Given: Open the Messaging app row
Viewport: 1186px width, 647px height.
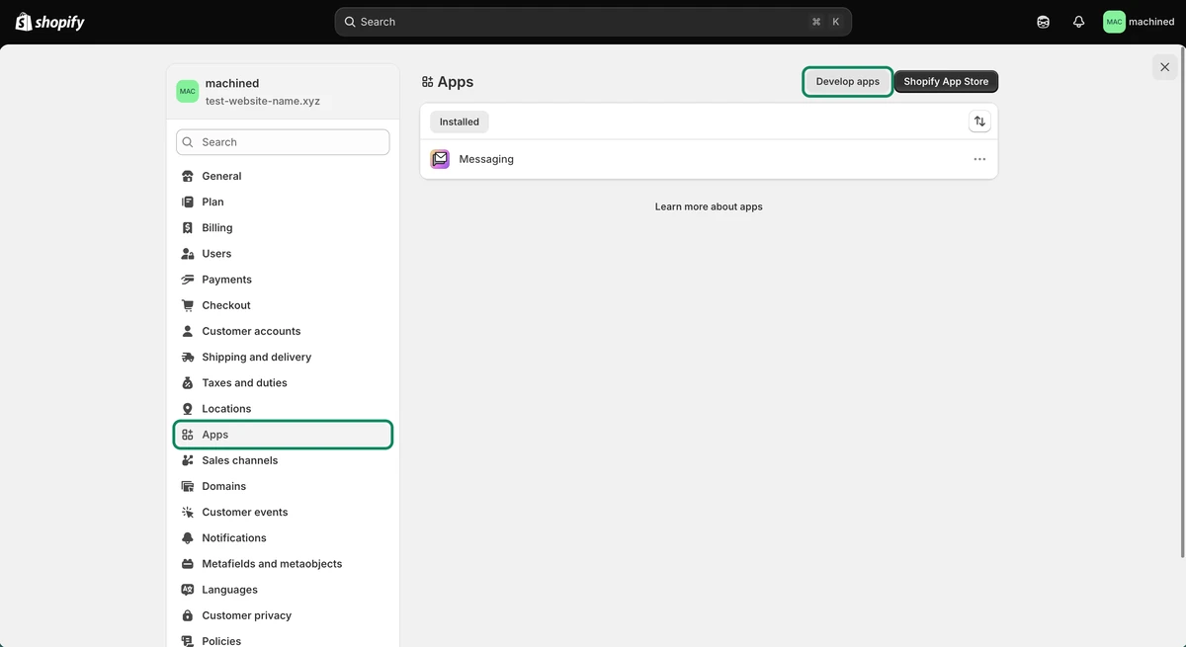Looking at the screenshot, I should click(709, 159).
